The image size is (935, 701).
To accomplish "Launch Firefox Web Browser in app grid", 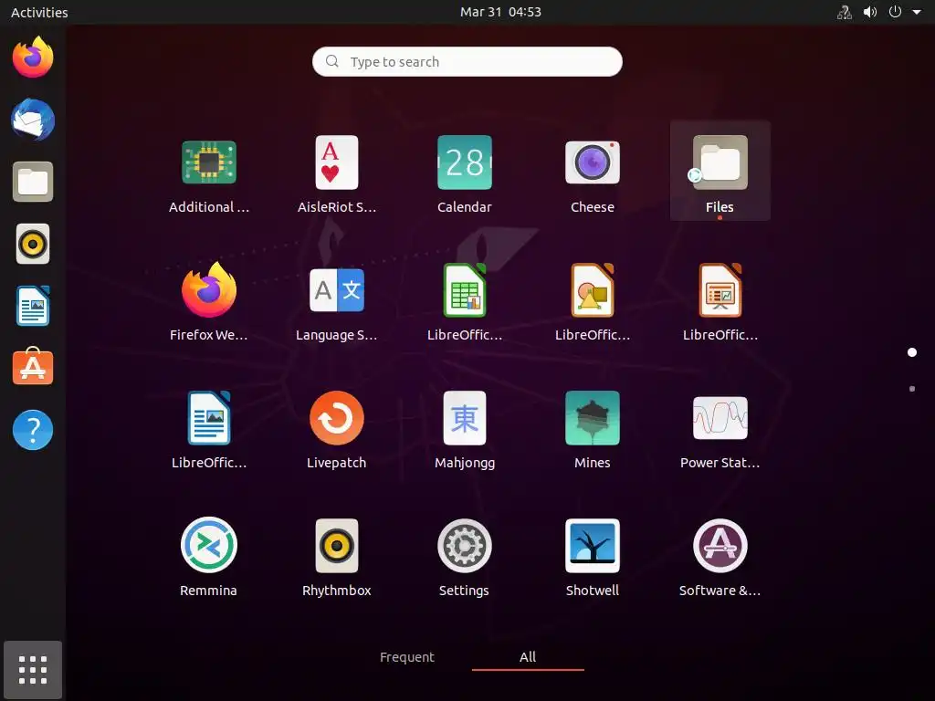I will (209, 289).
